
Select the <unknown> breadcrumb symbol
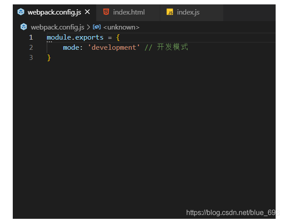[121, 27]
